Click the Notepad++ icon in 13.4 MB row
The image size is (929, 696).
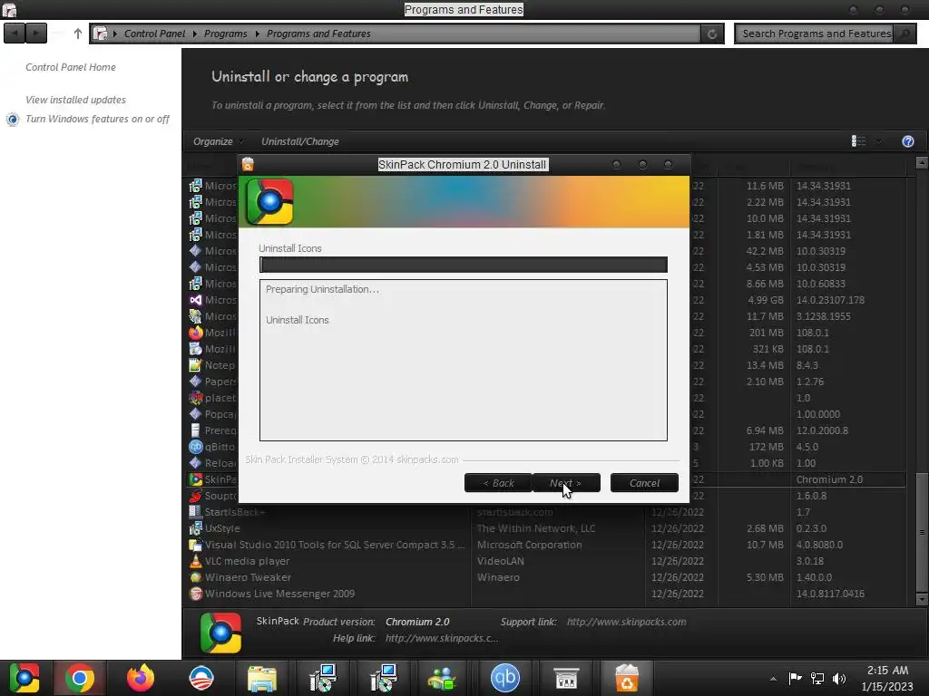[196, 365]
